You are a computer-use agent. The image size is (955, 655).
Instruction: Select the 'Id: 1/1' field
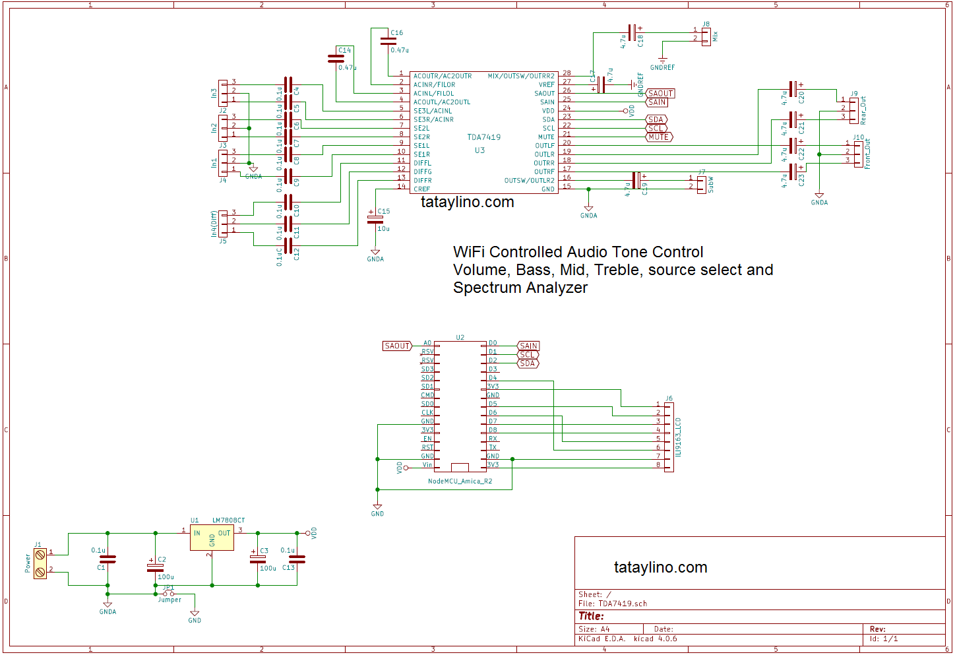883,639
